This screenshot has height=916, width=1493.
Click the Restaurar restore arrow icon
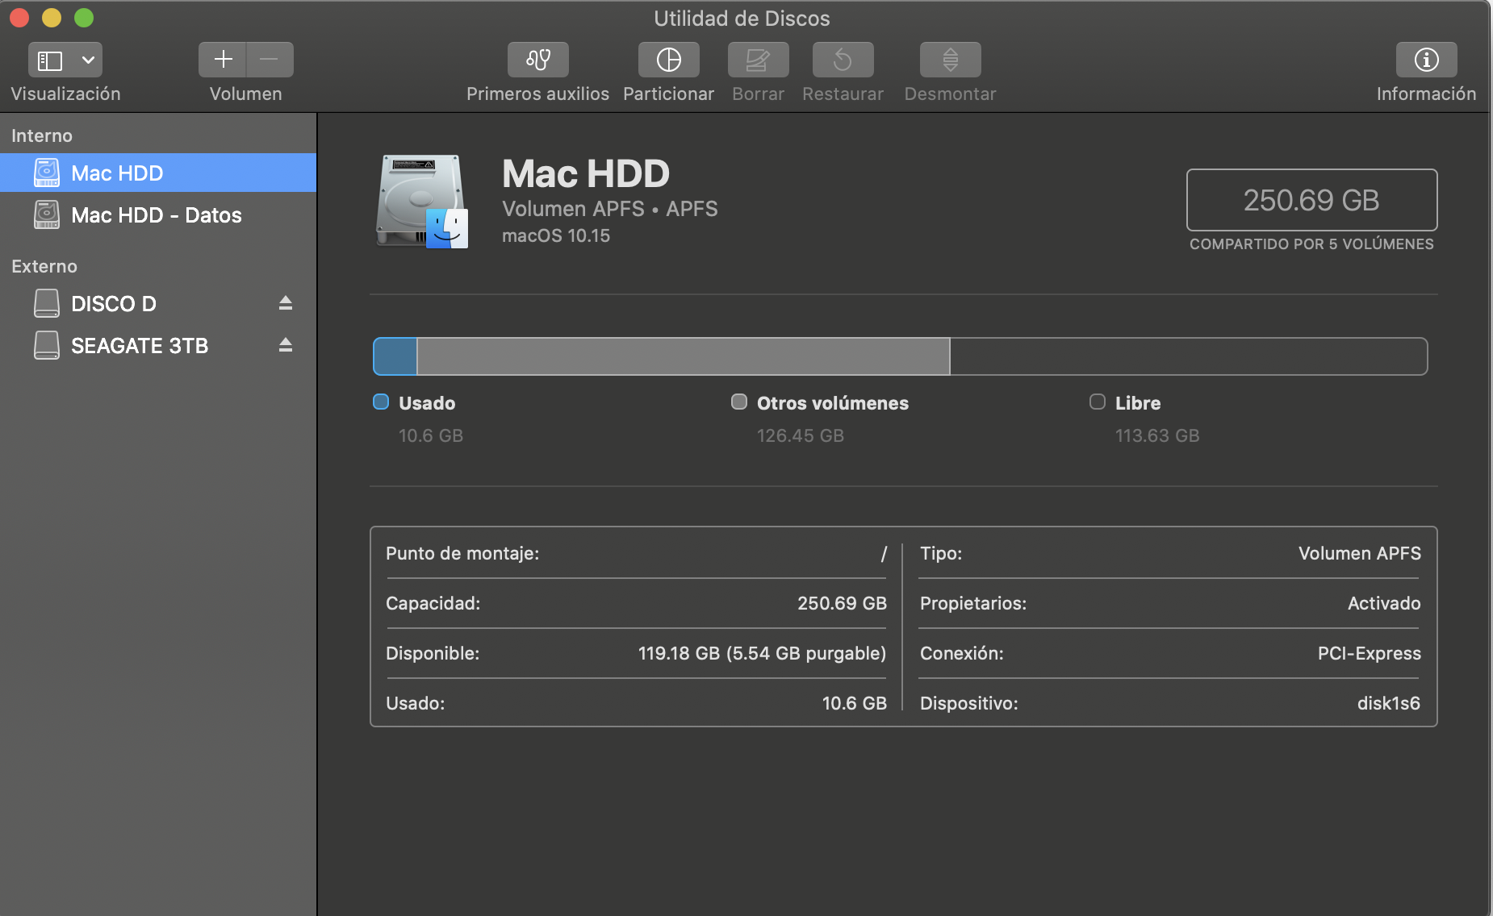843,60
